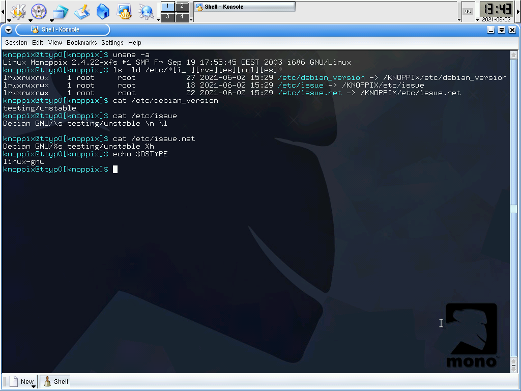Launch the text editor pencil icon
521x391 pixels.
[x=82, y=11]
